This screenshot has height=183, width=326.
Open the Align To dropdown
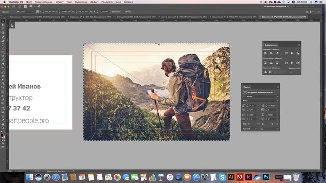(x=291, y=72)
